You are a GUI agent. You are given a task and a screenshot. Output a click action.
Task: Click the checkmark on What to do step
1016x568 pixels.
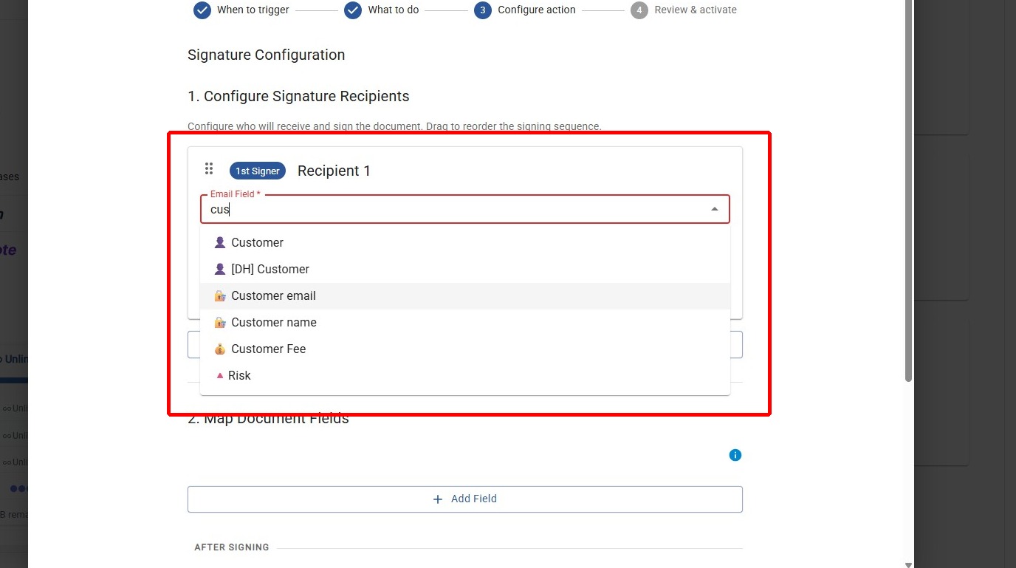pos(352,10)
